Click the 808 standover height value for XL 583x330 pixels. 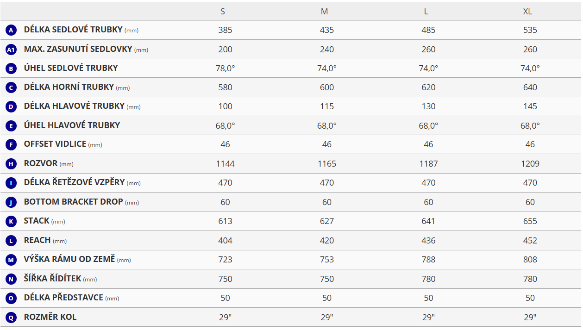tap(530, 260)
